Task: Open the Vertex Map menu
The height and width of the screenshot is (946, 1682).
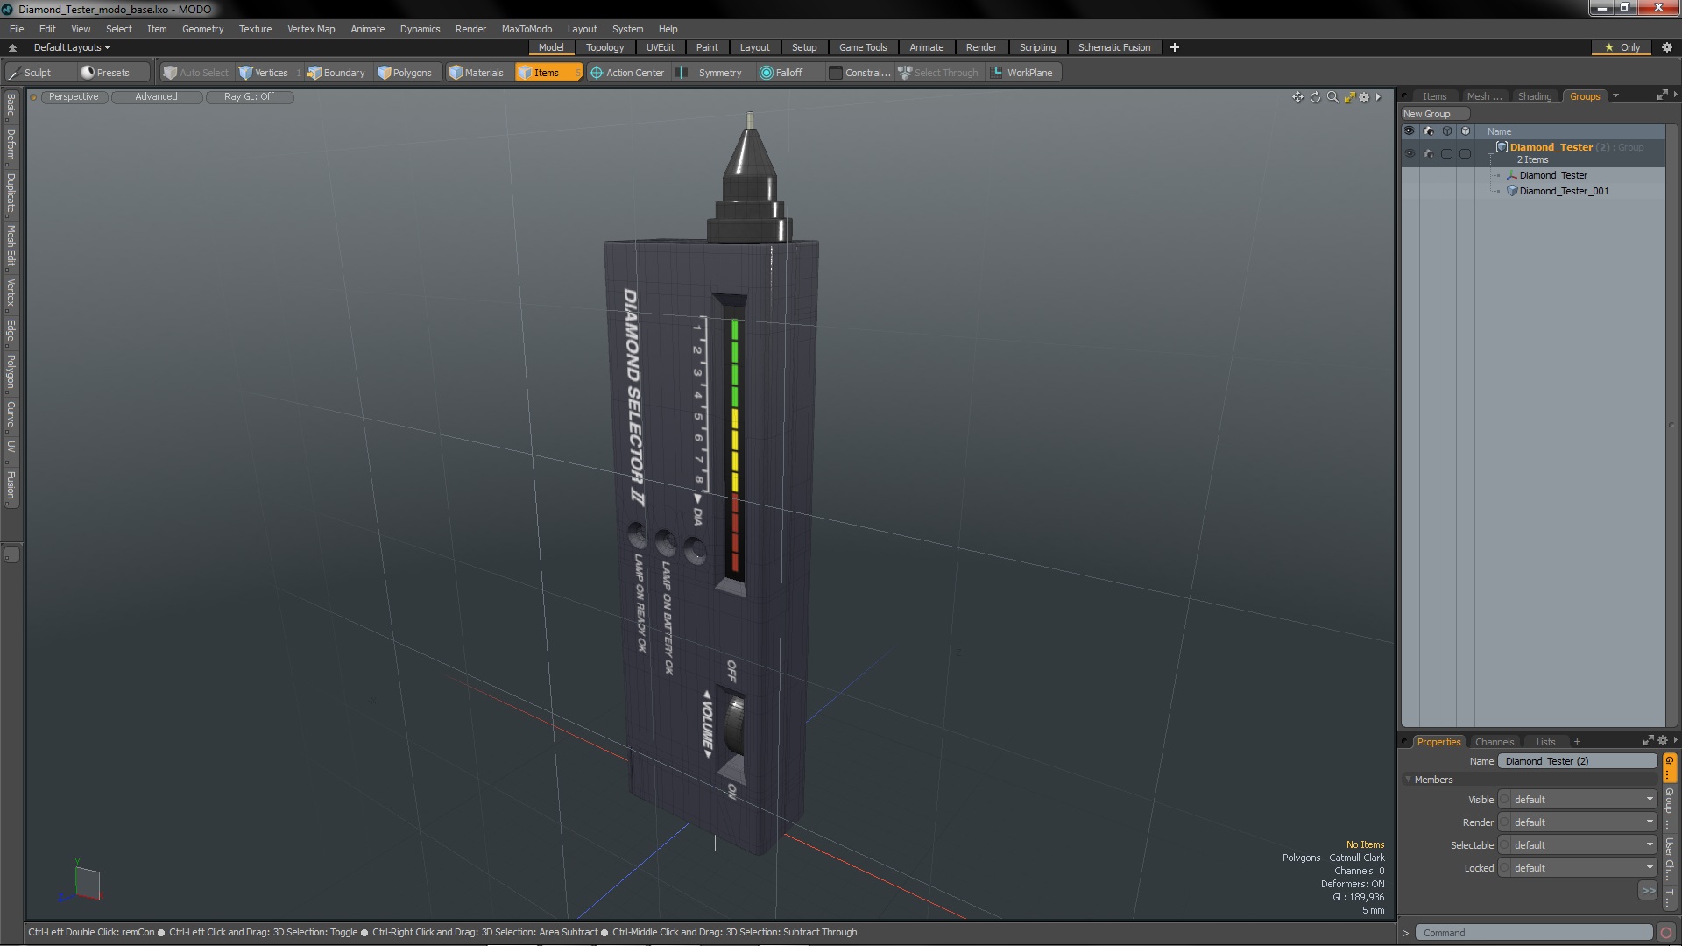Action: (311, 29)
